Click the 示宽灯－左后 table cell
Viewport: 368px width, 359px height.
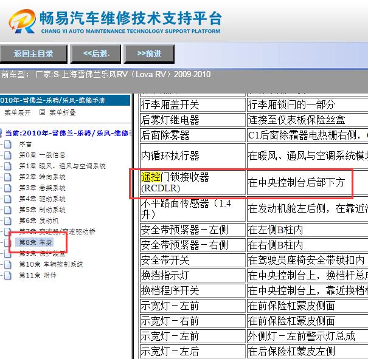tap(193, 352)
